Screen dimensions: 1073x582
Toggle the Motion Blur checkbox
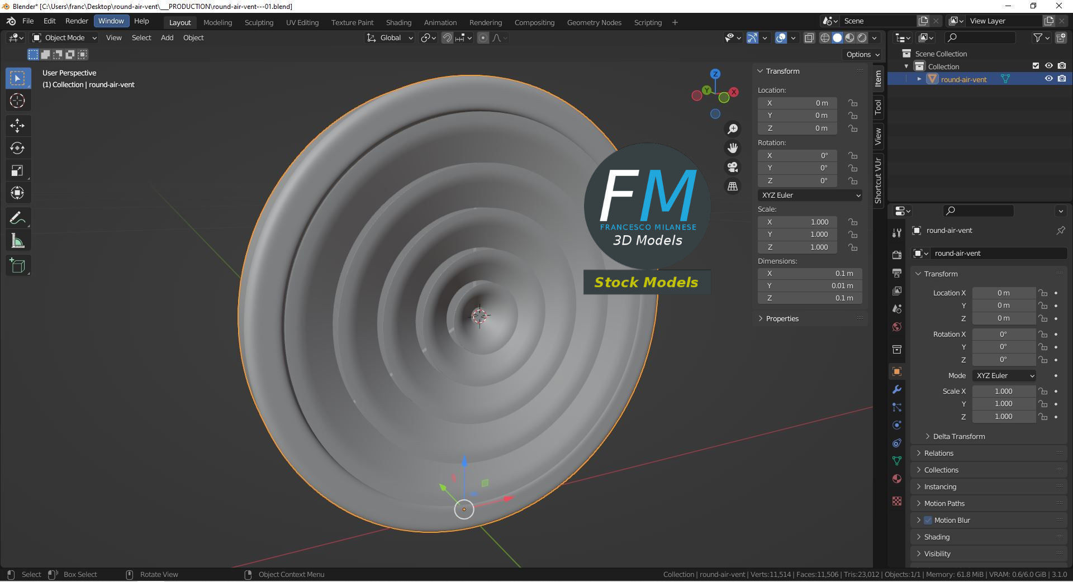(x=928, y=520)
